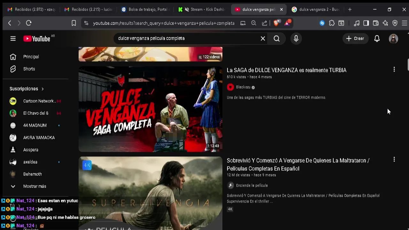Open the El Chavo del 8 channel

point(35,113)
